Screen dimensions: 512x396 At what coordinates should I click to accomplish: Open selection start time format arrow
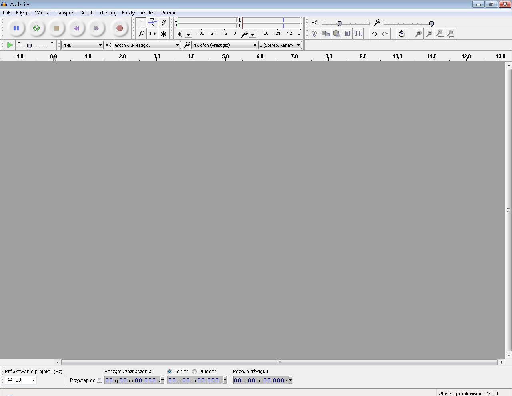click(162, 380)
